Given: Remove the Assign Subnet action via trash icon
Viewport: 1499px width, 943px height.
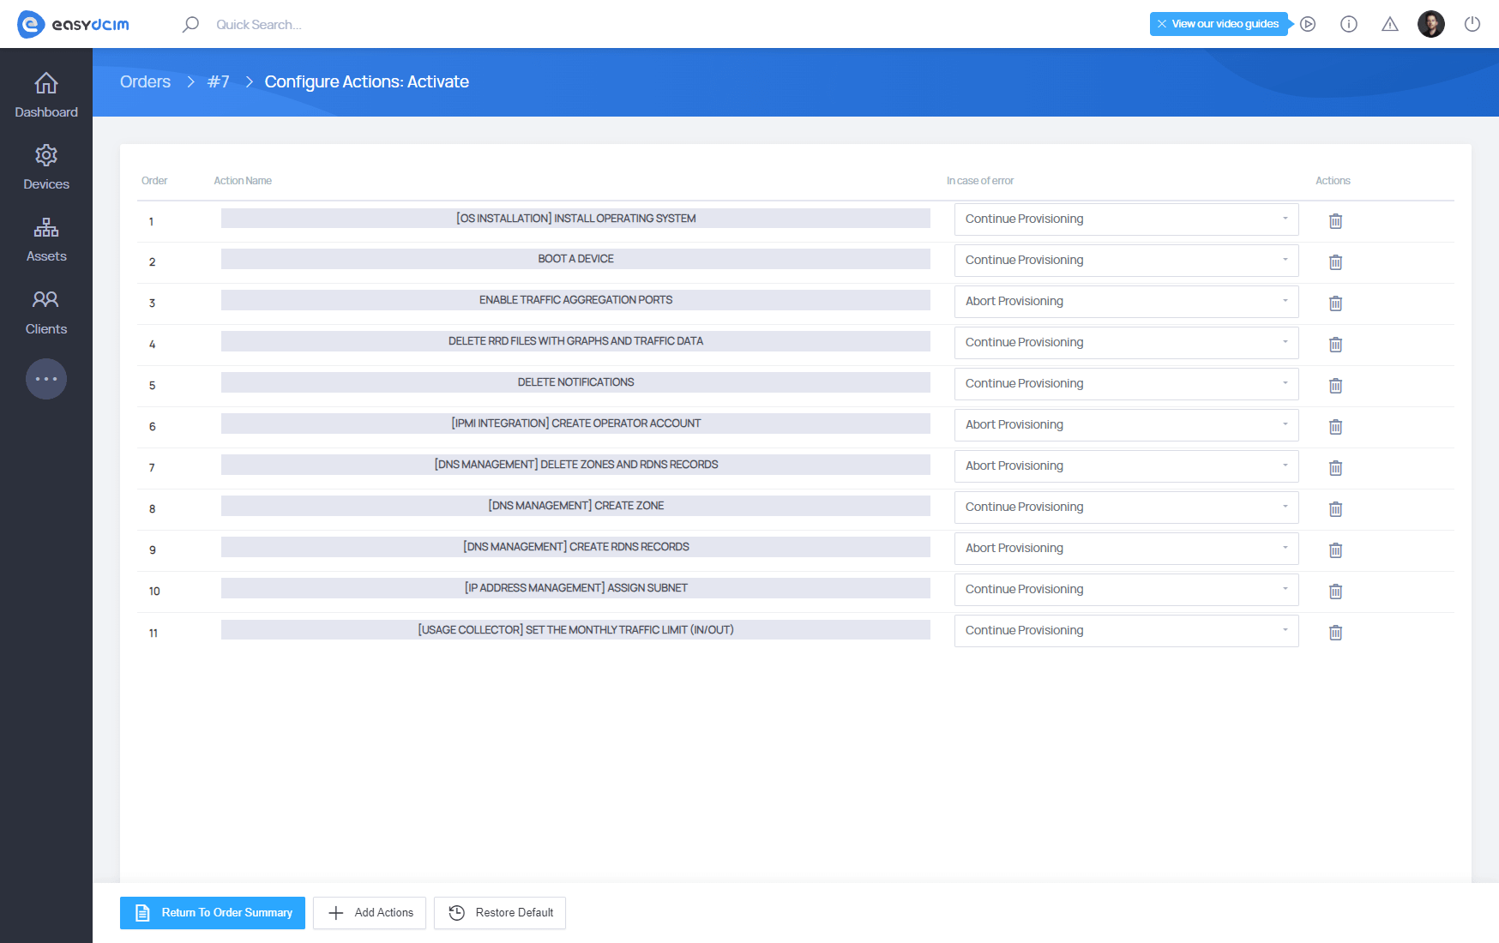Looking at the screenshot, I should pos(1335,592).
